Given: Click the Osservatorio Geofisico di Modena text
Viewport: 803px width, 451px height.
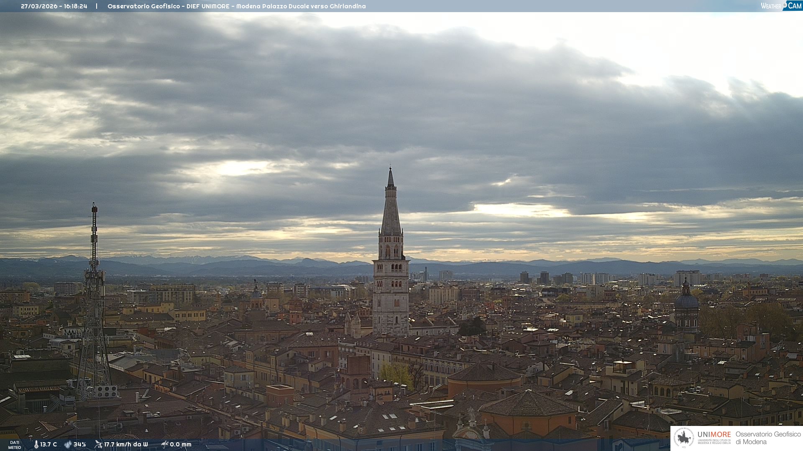Looking at the screenshot, I should (x=768, y=438).
